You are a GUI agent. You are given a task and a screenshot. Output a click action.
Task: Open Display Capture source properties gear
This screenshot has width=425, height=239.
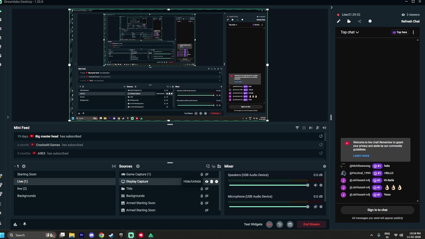pos(216,182)
